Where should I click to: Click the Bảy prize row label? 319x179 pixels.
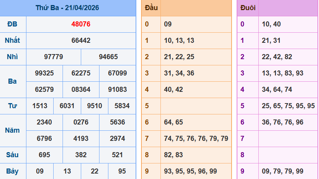coord(12,171)
